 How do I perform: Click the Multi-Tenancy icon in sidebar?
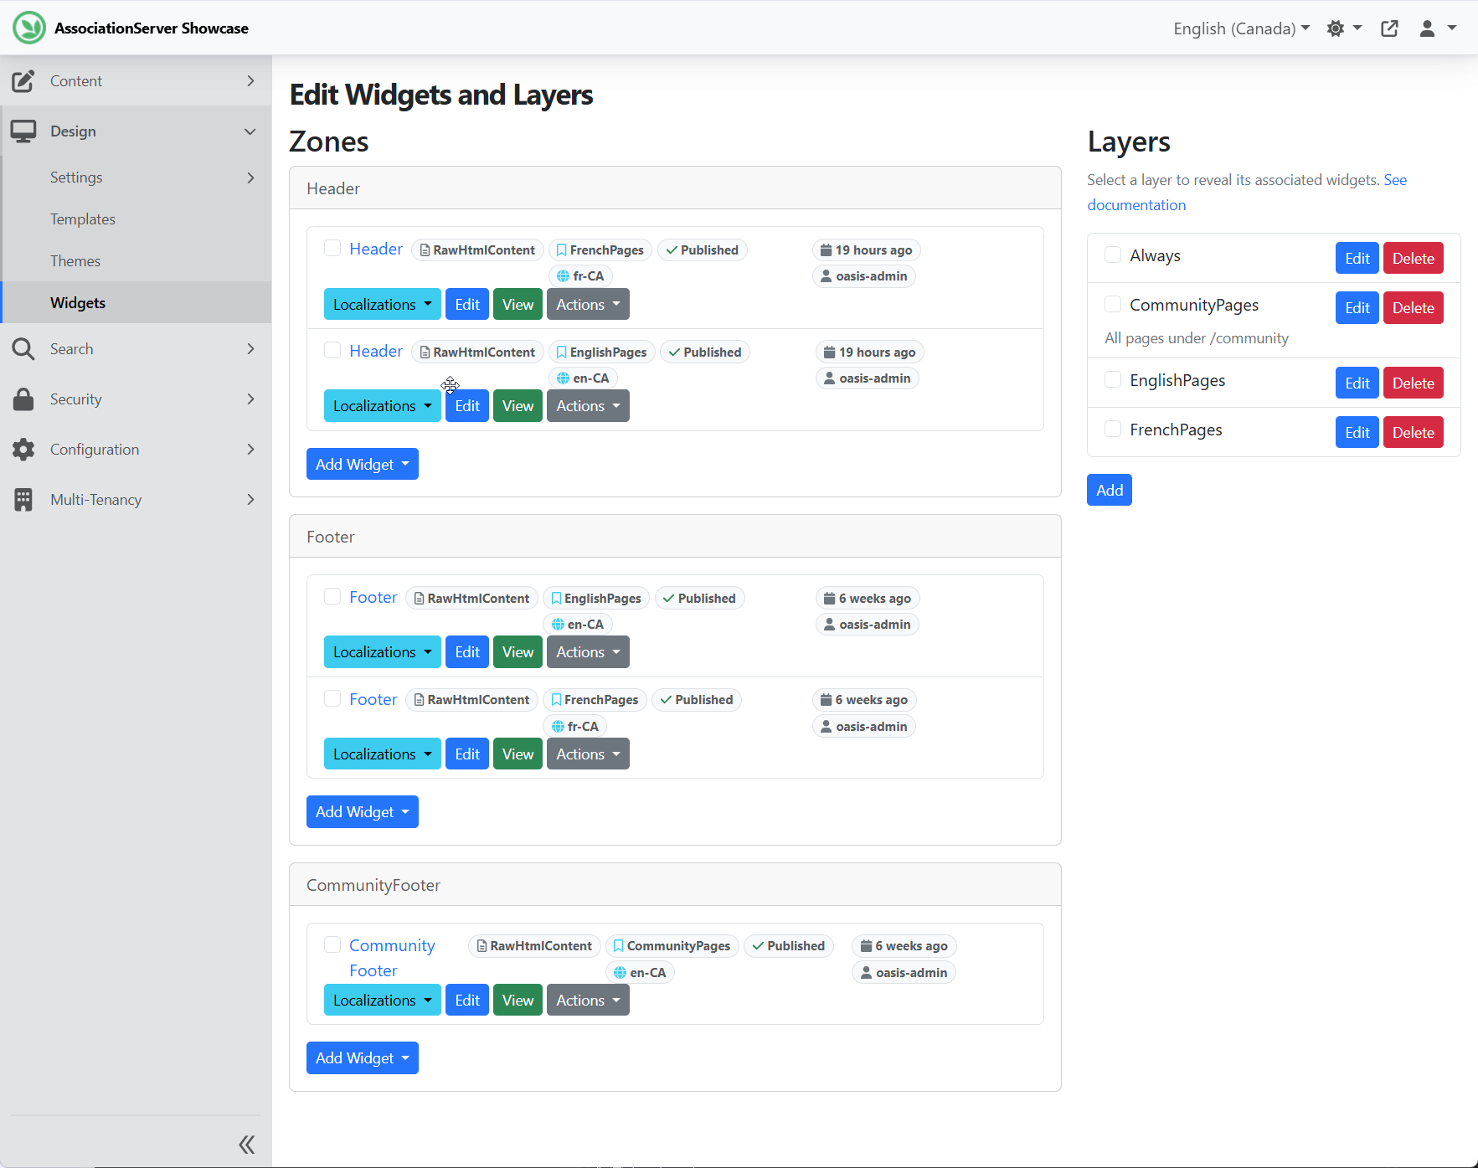click(x=23, y=499)
